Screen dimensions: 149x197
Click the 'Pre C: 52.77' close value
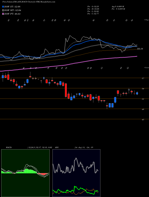(x=93, y=14)
